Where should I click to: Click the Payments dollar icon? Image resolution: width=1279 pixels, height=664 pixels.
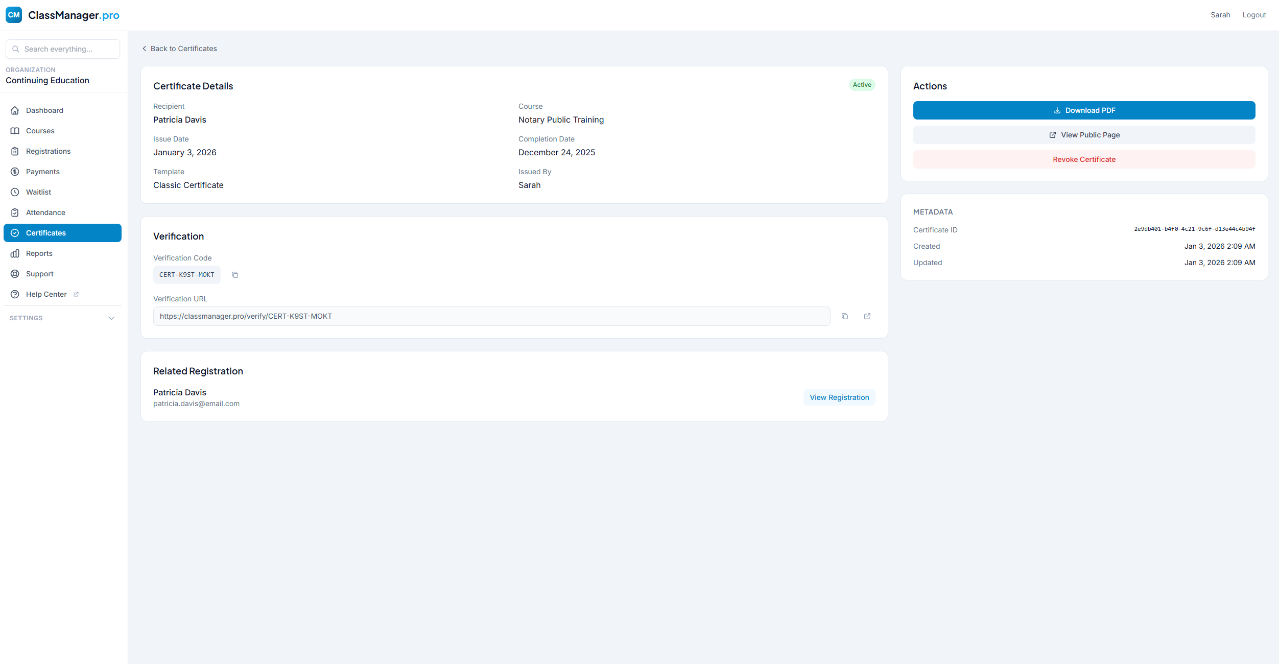pos(15,172)
